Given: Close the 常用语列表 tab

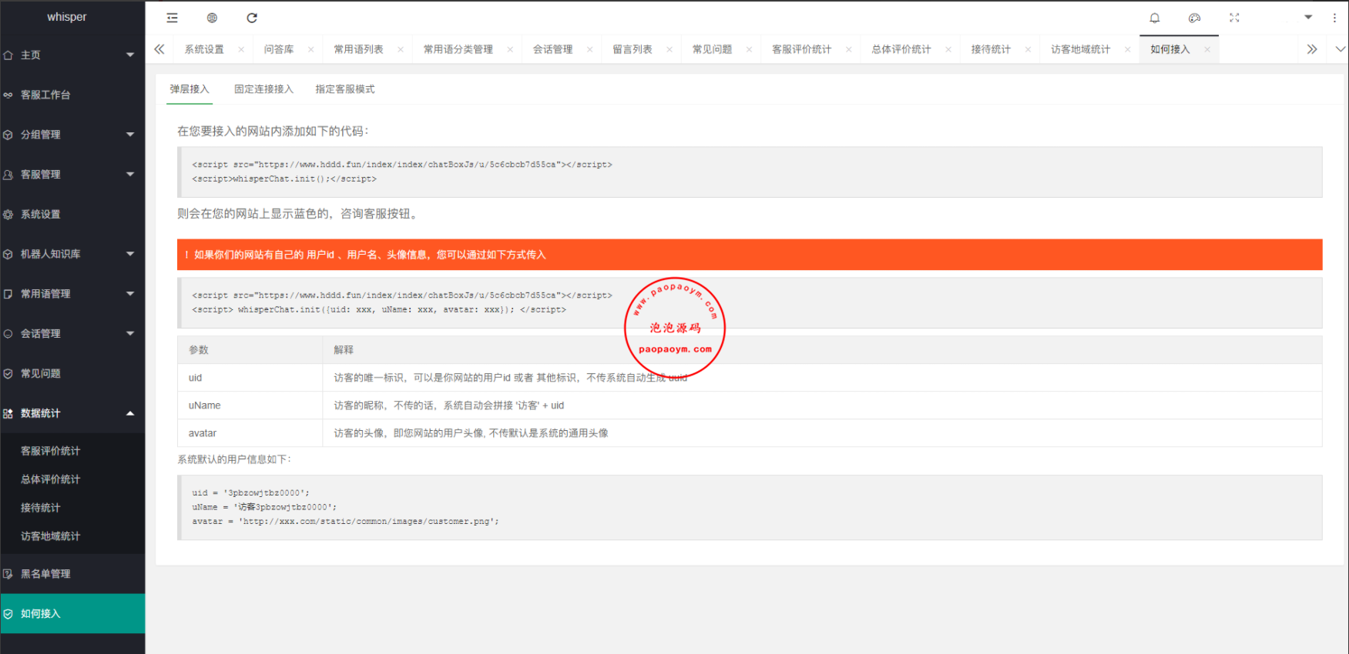Looking at the screenshot, I should click(x=401, y=50).
